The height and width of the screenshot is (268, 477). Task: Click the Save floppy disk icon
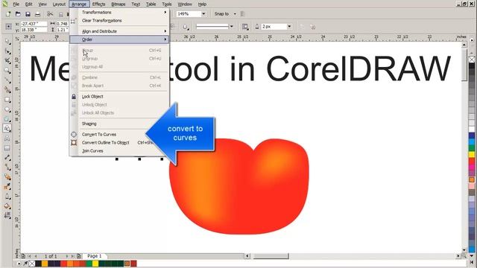click(28, 14)
